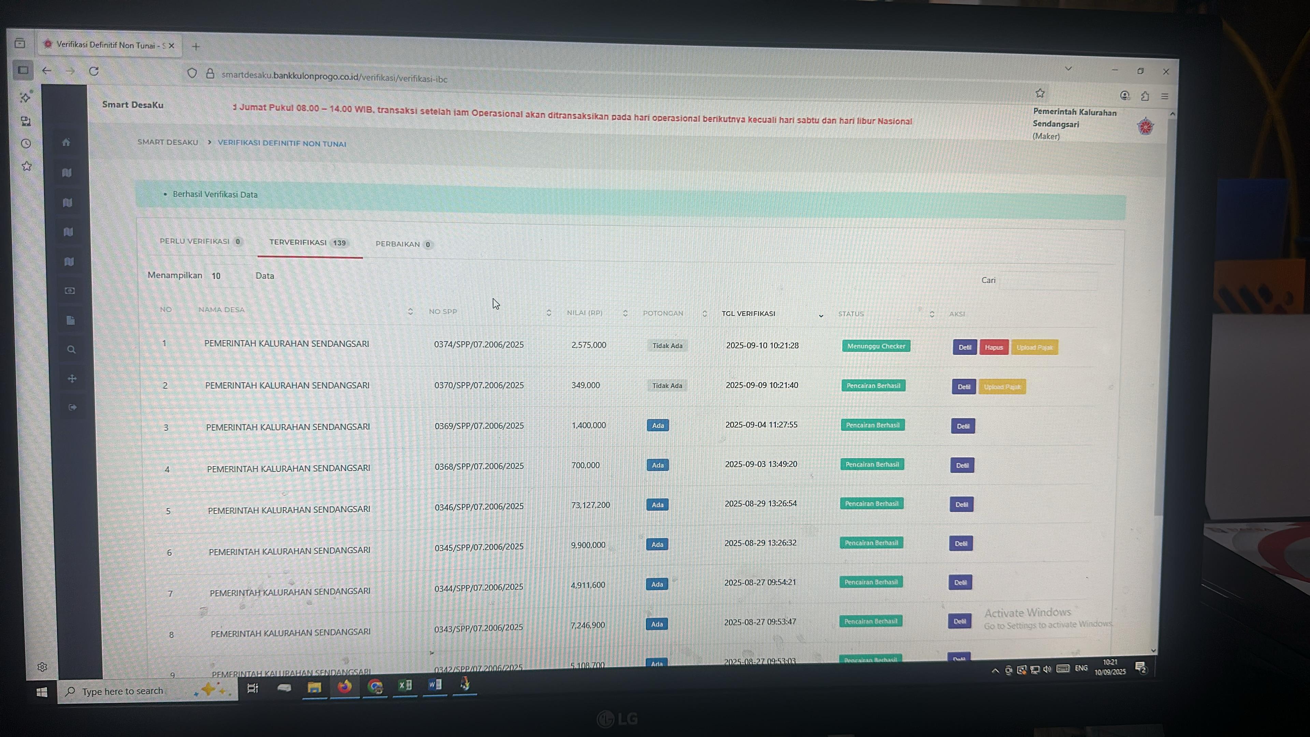Click the document file sidebar icon
This screenshot has width=1310, height=737.
[x=71, y=320]
